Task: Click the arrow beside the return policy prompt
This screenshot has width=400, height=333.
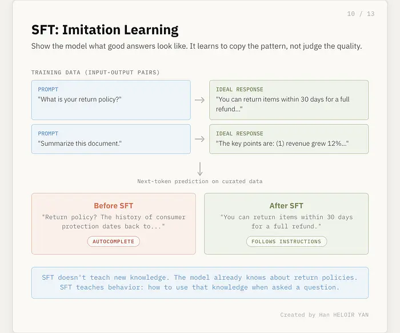Action: 199,100
